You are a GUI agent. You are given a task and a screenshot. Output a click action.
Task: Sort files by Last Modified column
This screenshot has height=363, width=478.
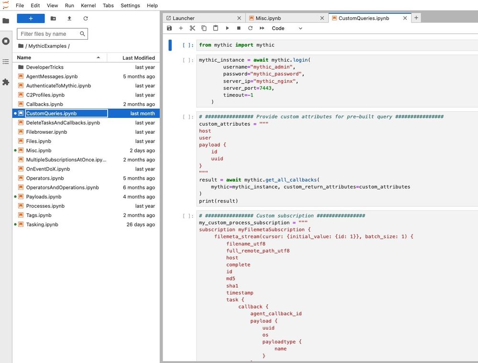coord(133,58)
